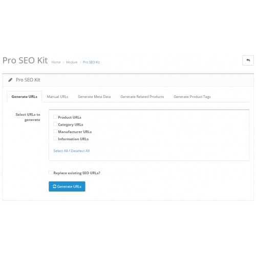Go to Generate Related Products tab
Image resolution: width=256 pixels, height=256 pixels.
(142, 97)
